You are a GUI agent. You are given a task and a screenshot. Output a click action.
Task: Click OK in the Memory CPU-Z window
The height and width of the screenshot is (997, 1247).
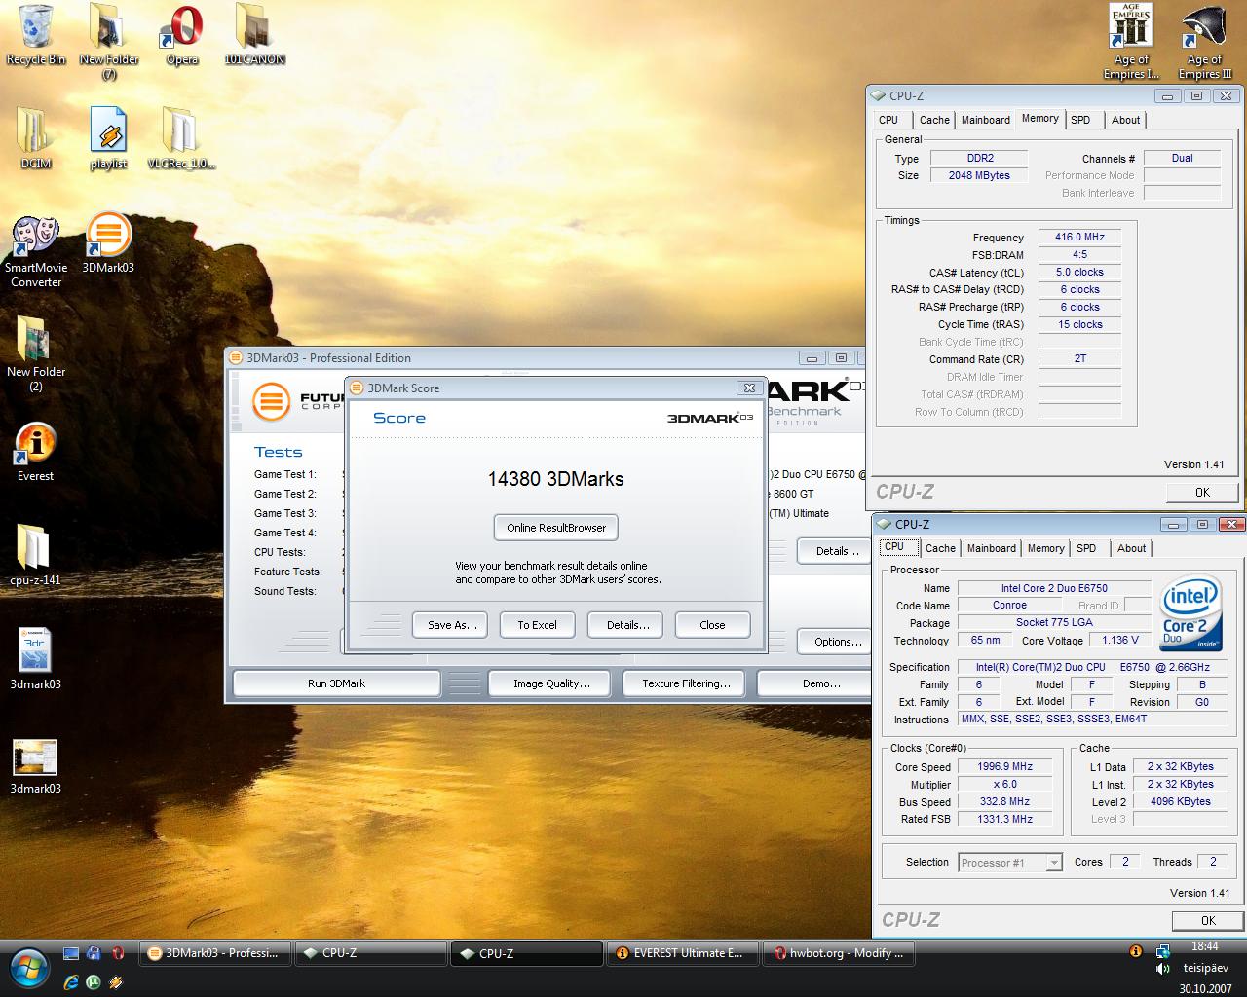[1202, 492]
